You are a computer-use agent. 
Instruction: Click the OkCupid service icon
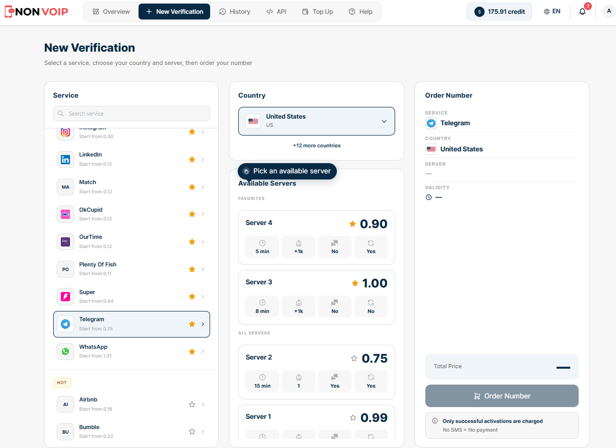tap(65, 214)
